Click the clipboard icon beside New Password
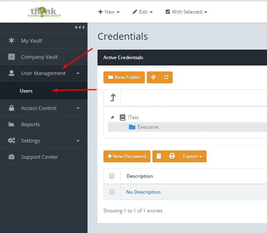 tap(159, 156)
